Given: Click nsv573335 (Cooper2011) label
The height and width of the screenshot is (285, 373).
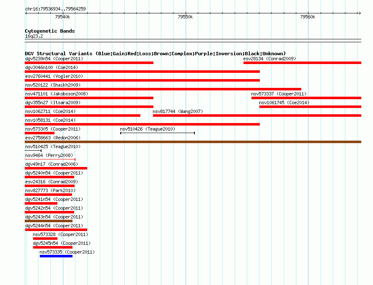Looking at the screenshot, I should pyautogui.click(x=67, y=252).
